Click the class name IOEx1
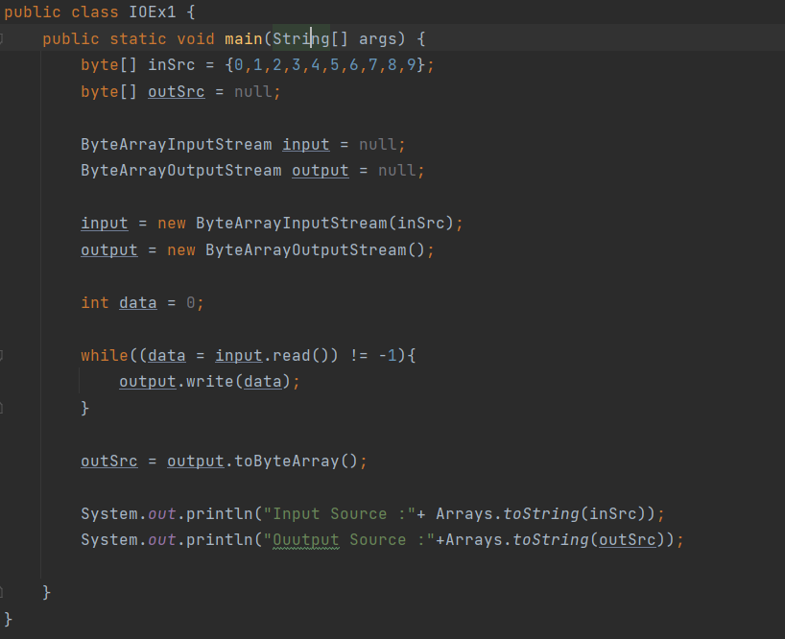Screen dimensions: 785x639 point(153,12)
